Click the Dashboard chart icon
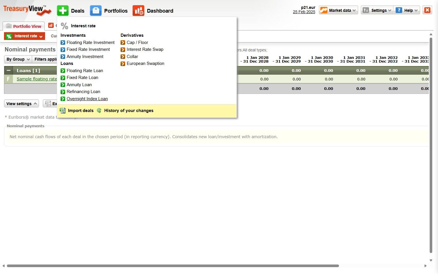The width and height of the screenshot is (438, 274). coord(138,11)
